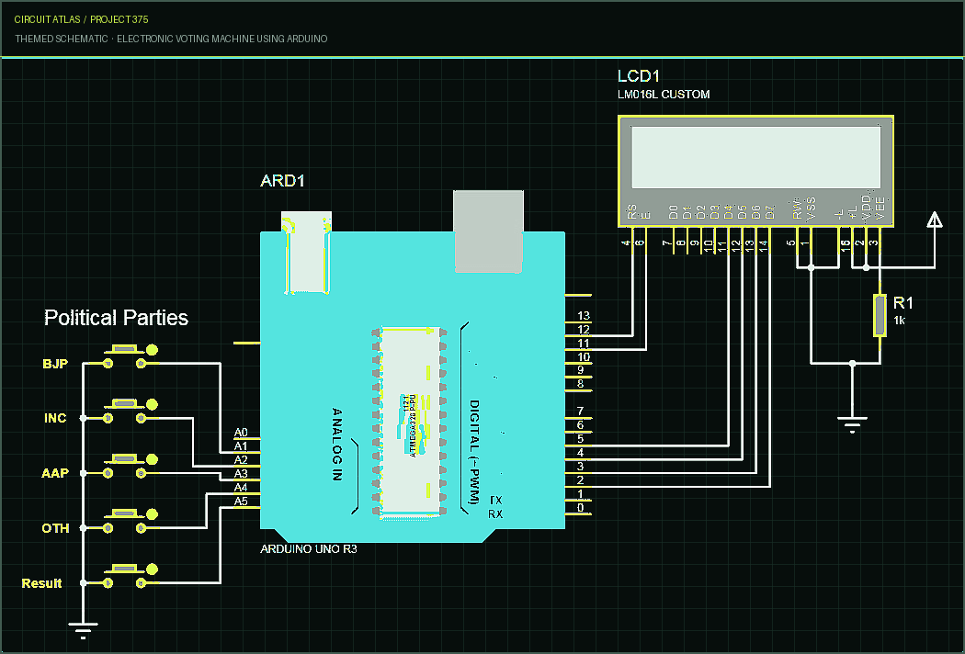Viewport: 965px width, 654px height.
Task: Select Arduino digital pin 5
Action: (x=580, y=439)
